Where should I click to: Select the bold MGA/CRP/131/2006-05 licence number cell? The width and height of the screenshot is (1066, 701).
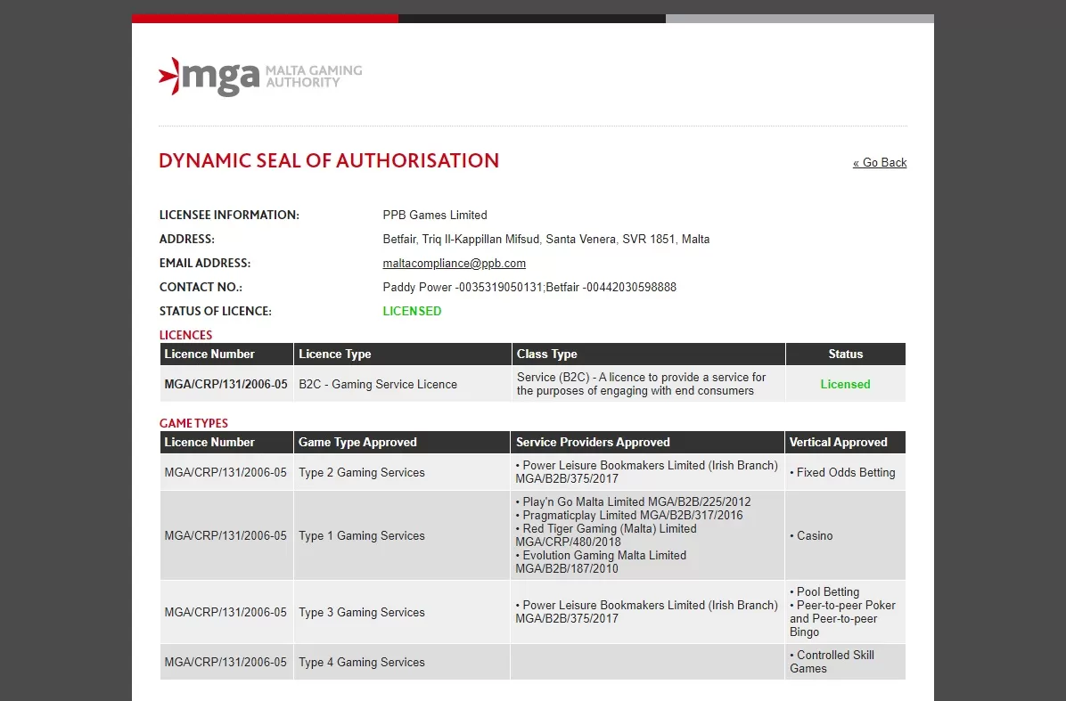225,384
